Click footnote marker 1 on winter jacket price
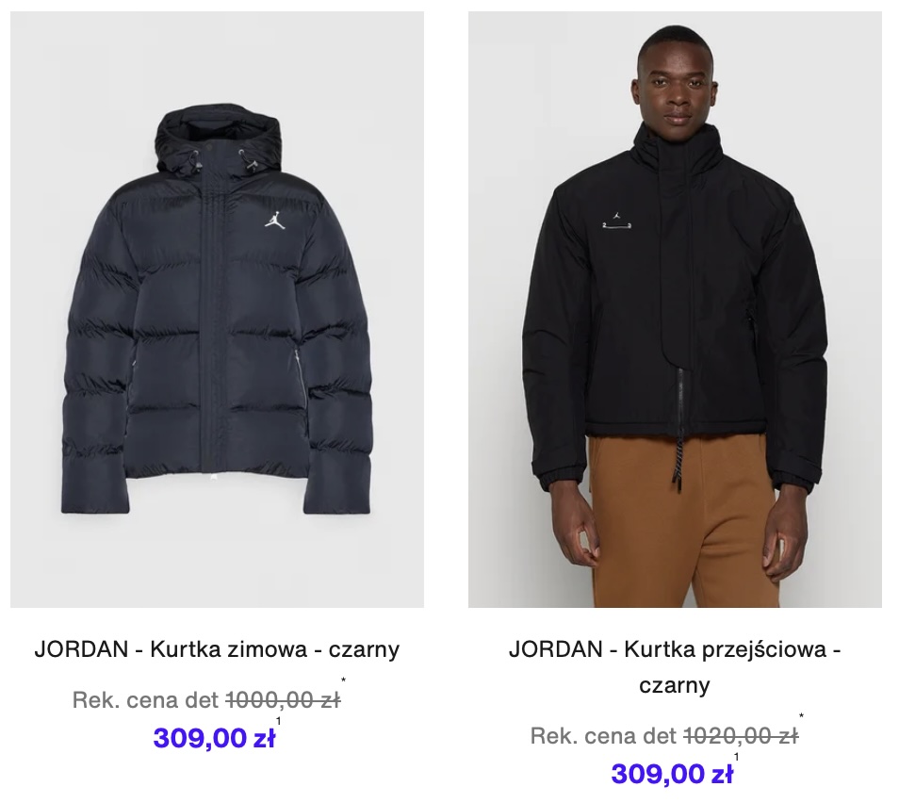The image size is (899, 803). (x=279, y=721)
